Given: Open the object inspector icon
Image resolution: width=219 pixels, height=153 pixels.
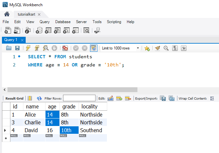Looking at the screenshot, I should (x=28, y=30).
